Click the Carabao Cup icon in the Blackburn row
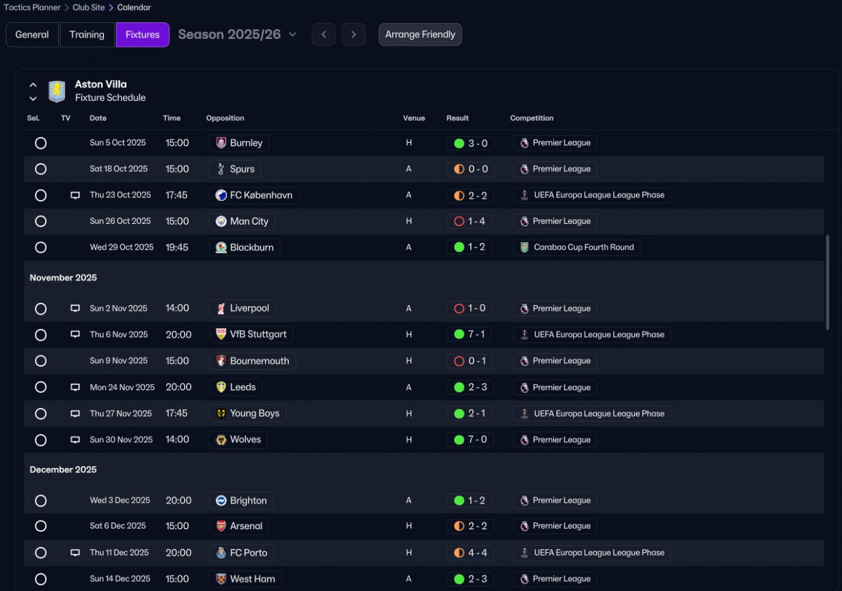Viewport: 842px width, 591px height. 524,247
